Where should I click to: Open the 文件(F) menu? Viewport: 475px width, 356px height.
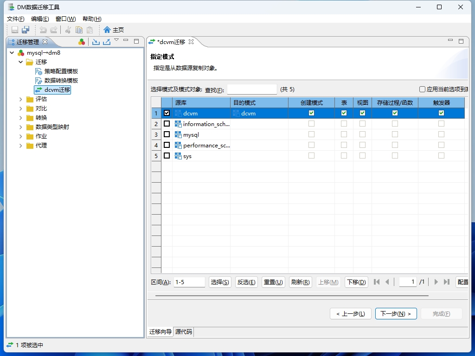[15, 19]
